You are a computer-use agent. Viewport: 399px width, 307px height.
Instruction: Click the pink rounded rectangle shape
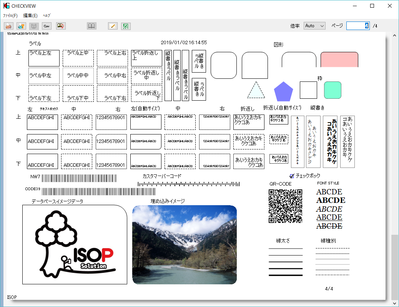(339, 60)
